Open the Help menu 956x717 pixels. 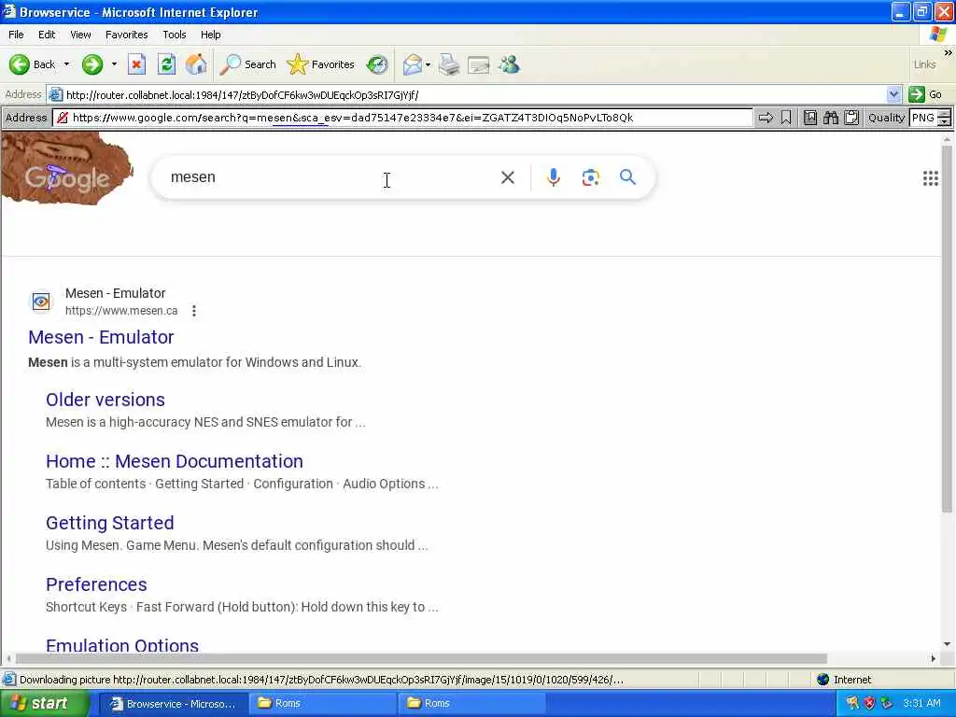(211, 35)
